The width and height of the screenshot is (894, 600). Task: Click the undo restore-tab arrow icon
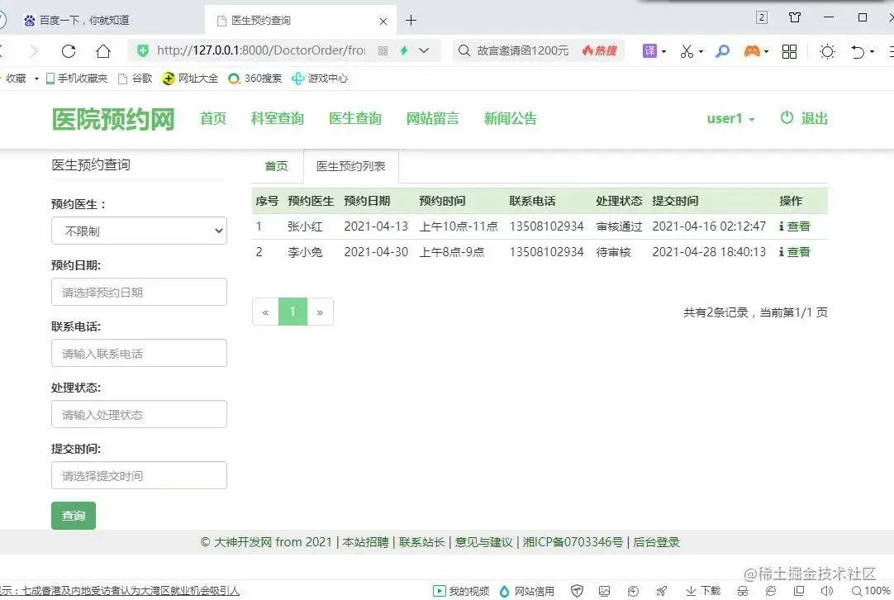[x=858, y=51]
